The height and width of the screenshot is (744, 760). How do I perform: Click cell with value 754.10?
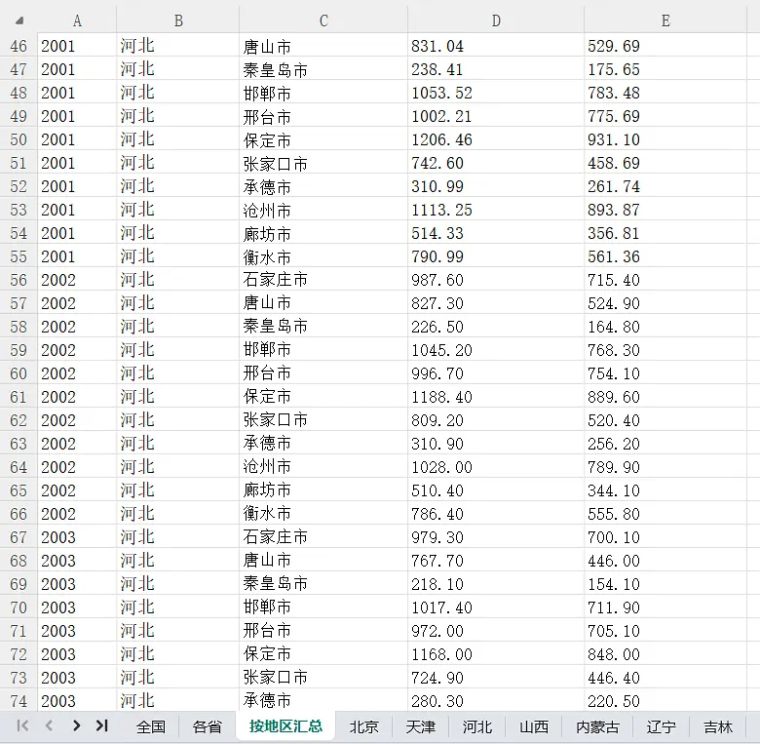665,373
